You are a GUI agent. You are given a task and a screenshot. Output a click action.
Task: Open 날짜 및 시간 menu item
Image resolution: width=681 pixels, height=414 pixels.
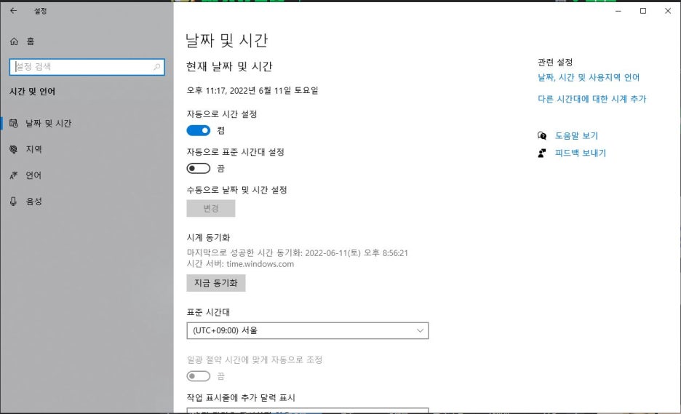pos(87,124)
